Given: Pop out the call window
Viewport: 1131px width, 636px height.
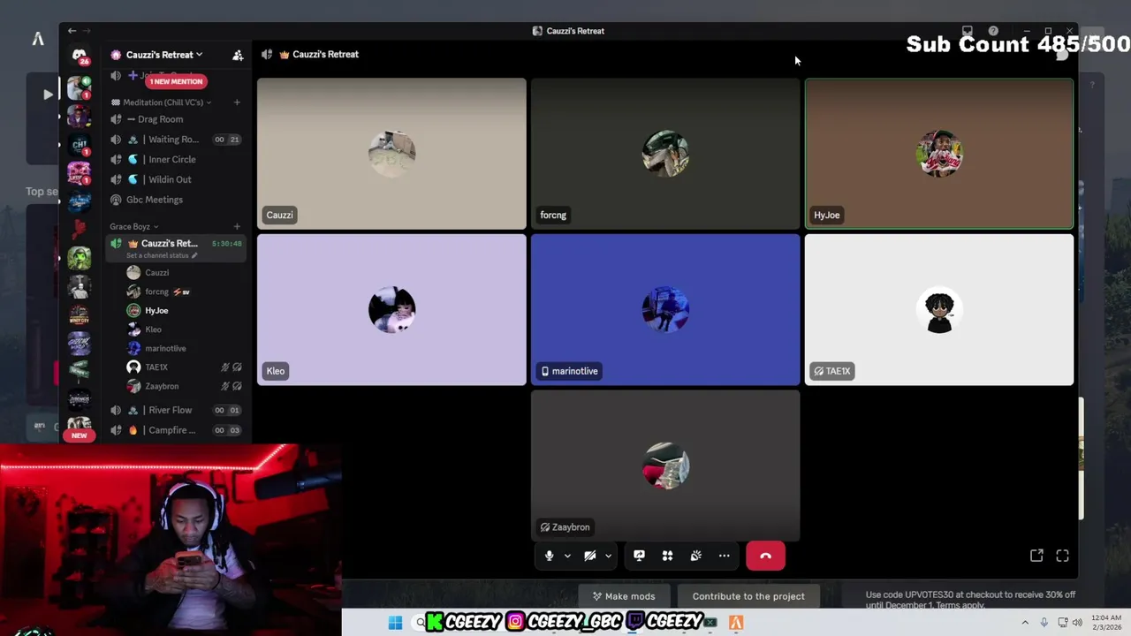Looking at the screenshot, I should [x=1036, y=556].
